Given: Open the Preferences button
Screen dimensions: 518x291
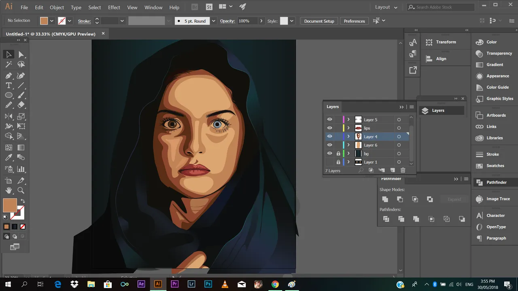Looking at the screenshot, I should click(x=355, y=21).
